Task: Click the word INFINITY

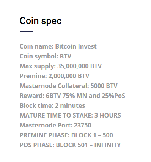Action: pyautogui.click(x=107, y=145)
